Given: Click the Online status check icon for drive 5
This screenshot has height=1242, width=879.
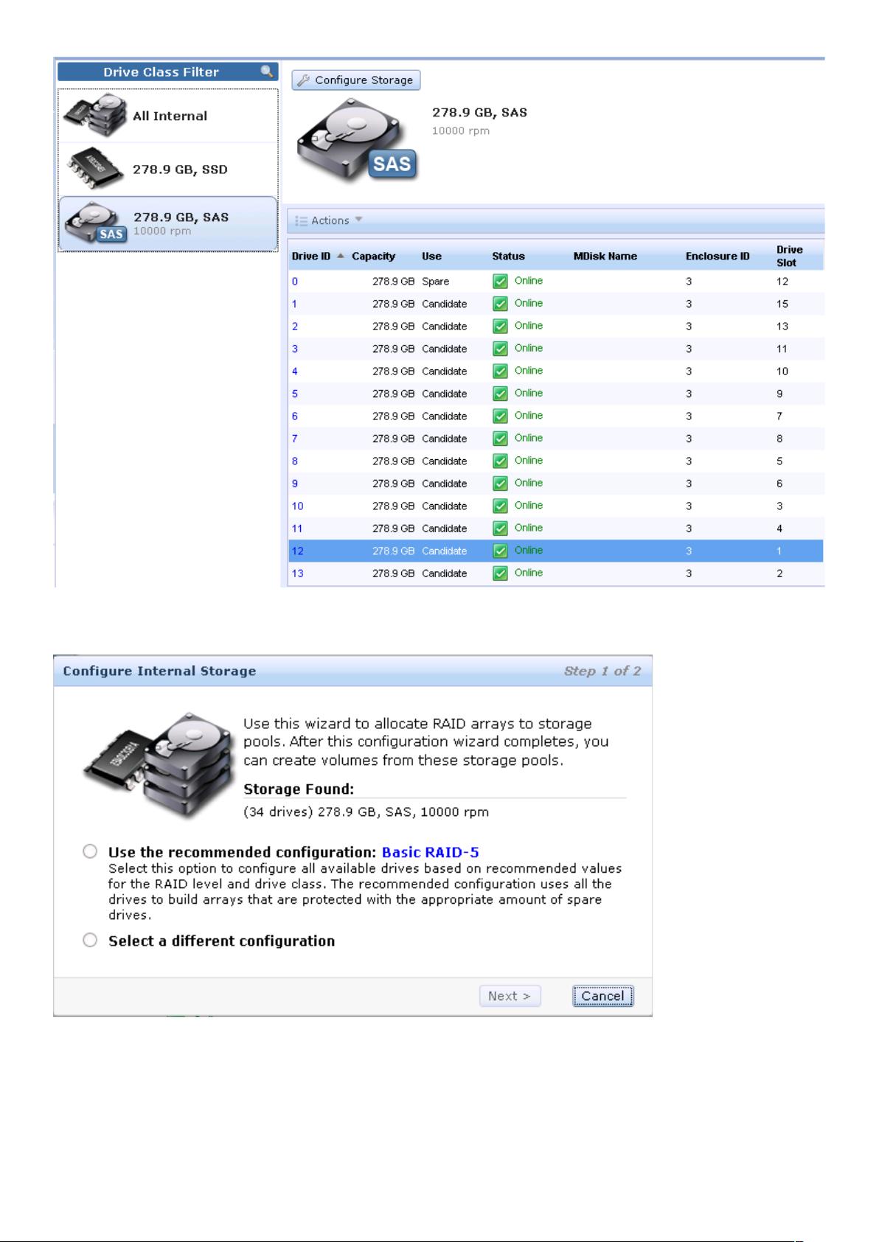Looking at the screenshot, I should [x=500, y=394].
